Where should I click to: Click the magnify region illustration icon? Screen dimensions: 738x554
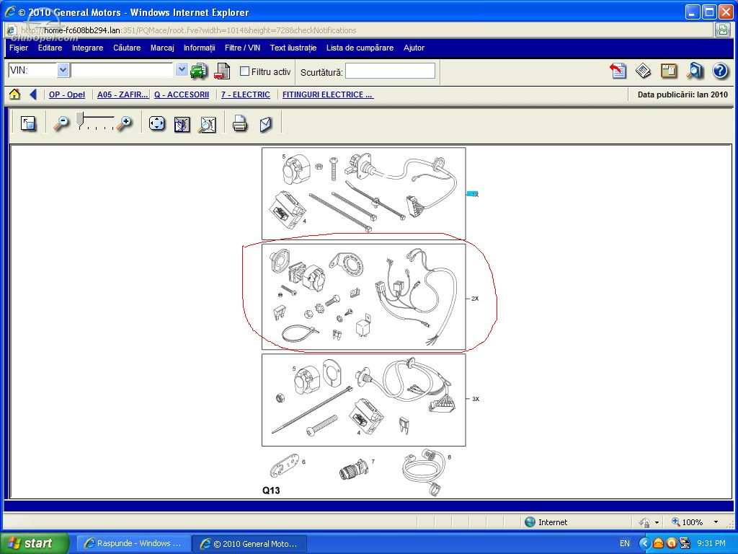click(207, 124)
